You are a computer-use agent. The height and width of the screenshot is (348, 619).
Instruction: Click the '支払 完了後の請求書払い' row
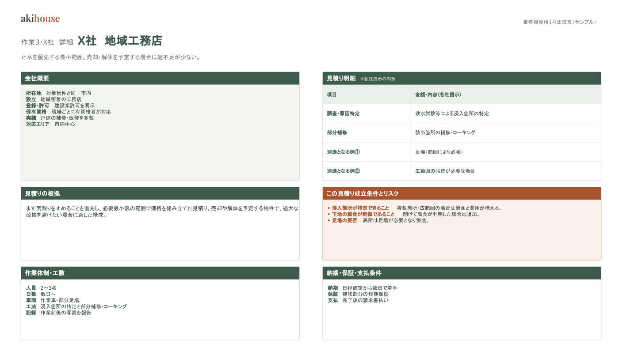coord(358,300)
